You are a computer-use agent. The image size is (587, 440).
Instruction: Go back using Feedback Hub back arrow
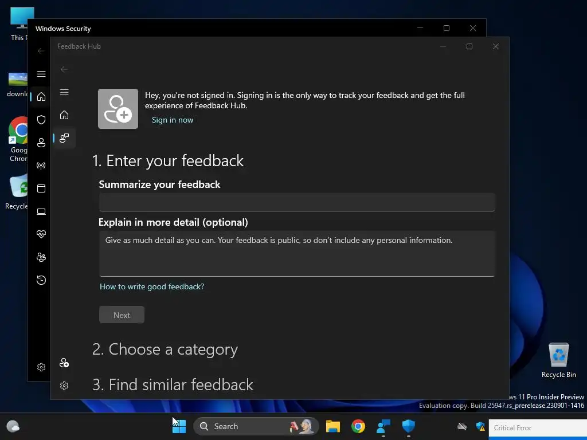[x=64, y=69]
